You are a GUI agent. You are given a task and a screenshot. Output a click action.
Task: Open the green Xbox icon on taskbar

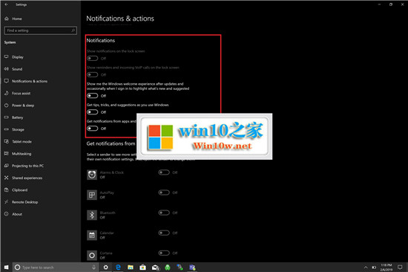168,268
